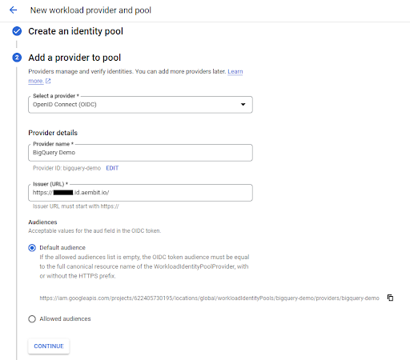
Task: Copy the default audience URL with copy icon
Action: tap(390, 298)
